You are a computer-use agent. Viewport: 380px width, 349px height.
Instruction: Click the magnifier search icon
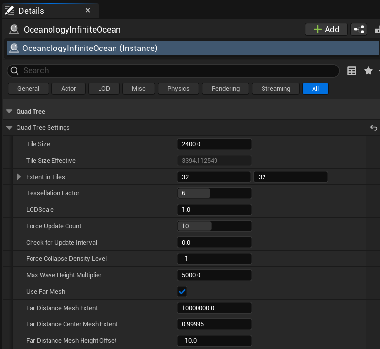coord(15,71)
